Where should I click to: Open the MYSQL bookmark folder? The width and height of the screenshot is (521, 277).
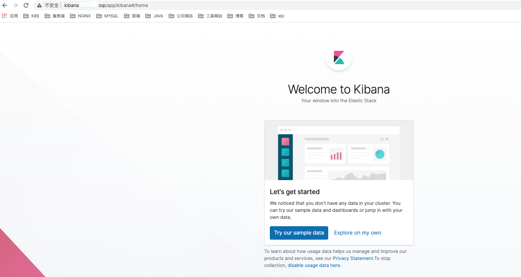tap(107, 16)
